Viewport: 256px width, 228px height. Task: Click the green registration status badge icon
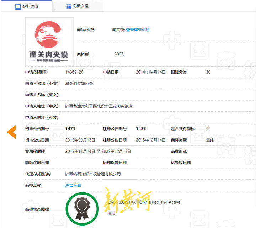pyautogui.click(x=82, y=209)
